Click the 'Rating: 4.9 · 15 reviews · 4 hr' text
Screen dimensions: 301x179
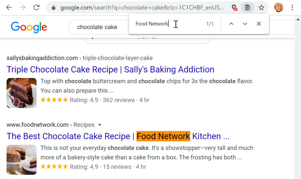point(108,167)
